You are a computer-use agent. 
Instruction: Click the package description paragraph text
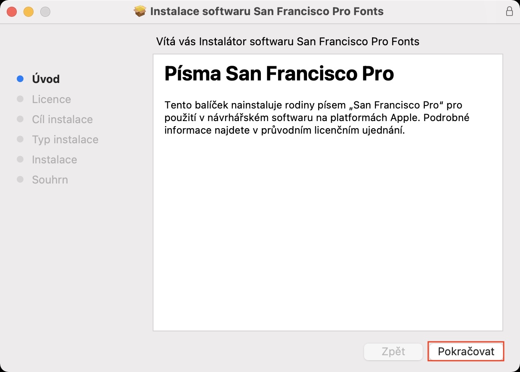click(317, 118)
